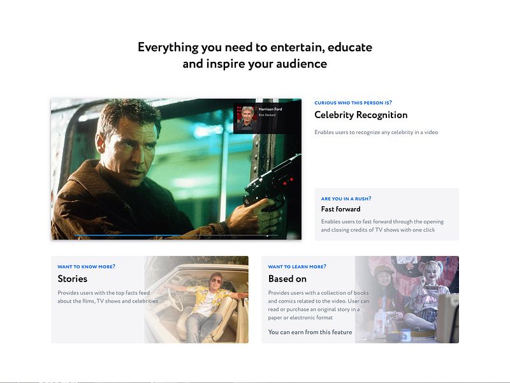This screenshot has width=510, height=383.
Task: Open the Celebrity Recognition heading
Action: click(x=361, y=115)
